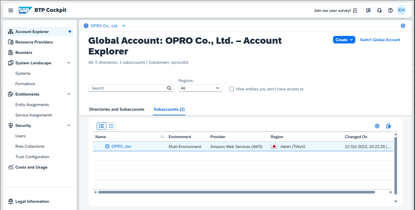This screenshot has height=210, width=415.
Task: Switch to list view layout
Action: (x=101, y=126)
